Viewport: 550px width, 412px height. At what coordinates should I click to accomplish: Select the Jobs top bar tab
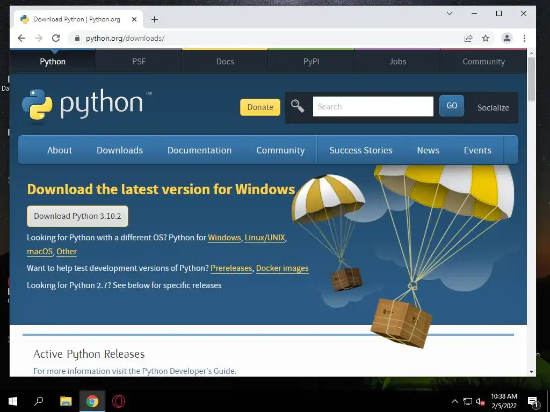click(397, 61)
